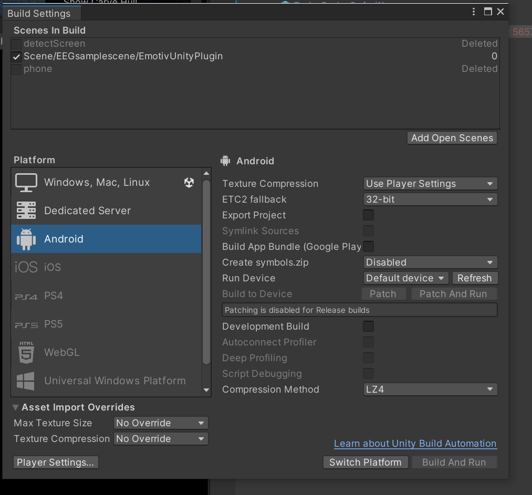Viewport: 532px width, 495px height.
Task: Toggle the Symlink Sources checkbox
Action: [x=369, y=231]
